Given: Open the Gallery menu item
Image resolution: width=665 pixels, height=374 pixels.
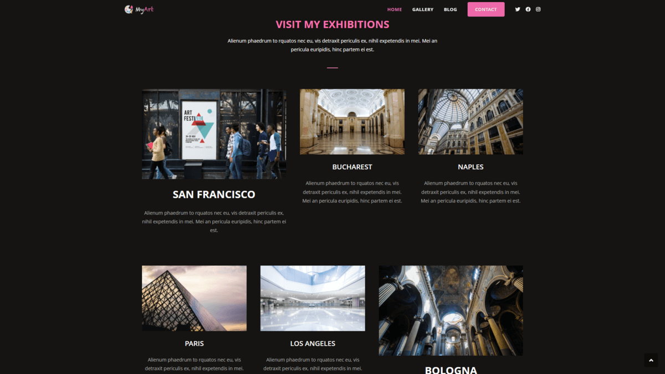Looking at the screenshot, I should tap(423, 9).
